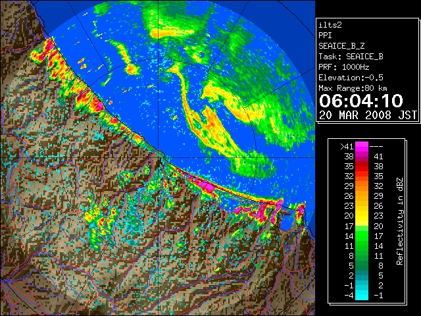Pick the cyan swatch at bottom of scale
The image size is (421, 316).
click(x=362, y=296)
